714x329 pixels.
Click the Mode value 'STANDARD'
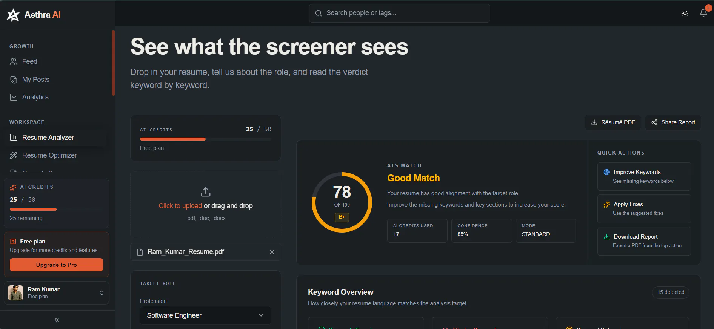coord(536,234)
